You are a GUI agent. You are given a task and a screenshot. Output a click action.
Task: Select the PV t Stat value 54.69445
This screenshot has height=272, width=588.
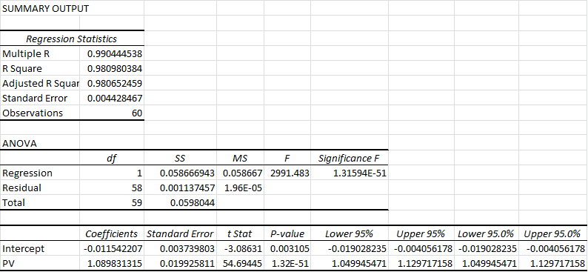[x=240, y=264]
